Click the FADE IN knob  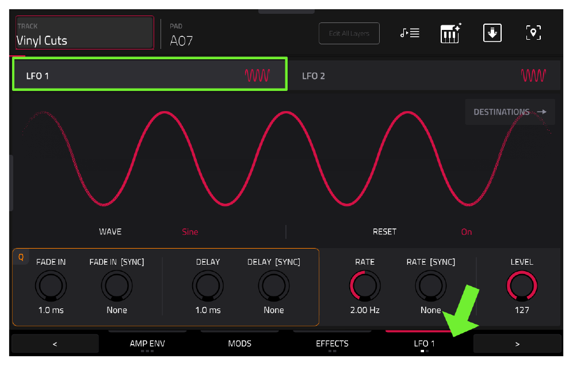click(x=51, y=286)
